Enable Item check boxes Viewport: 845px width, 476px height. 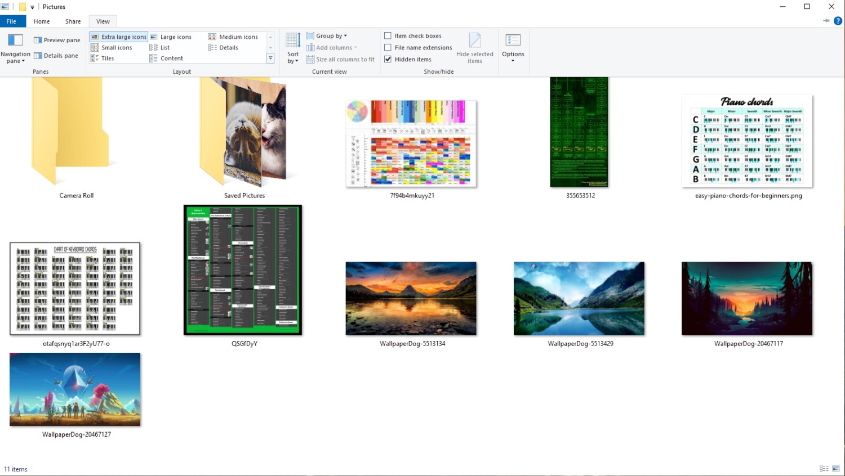click(x=388, y=36)
